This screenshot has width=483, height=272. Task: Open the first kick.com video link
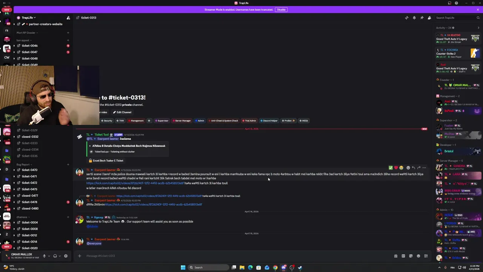(135, 183)
